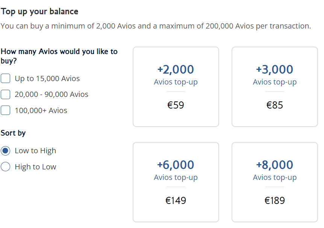Image resolution: width=324 pixels, height=228 pixels.
Task: Click the €149 price label
Action: pos(176,201)
